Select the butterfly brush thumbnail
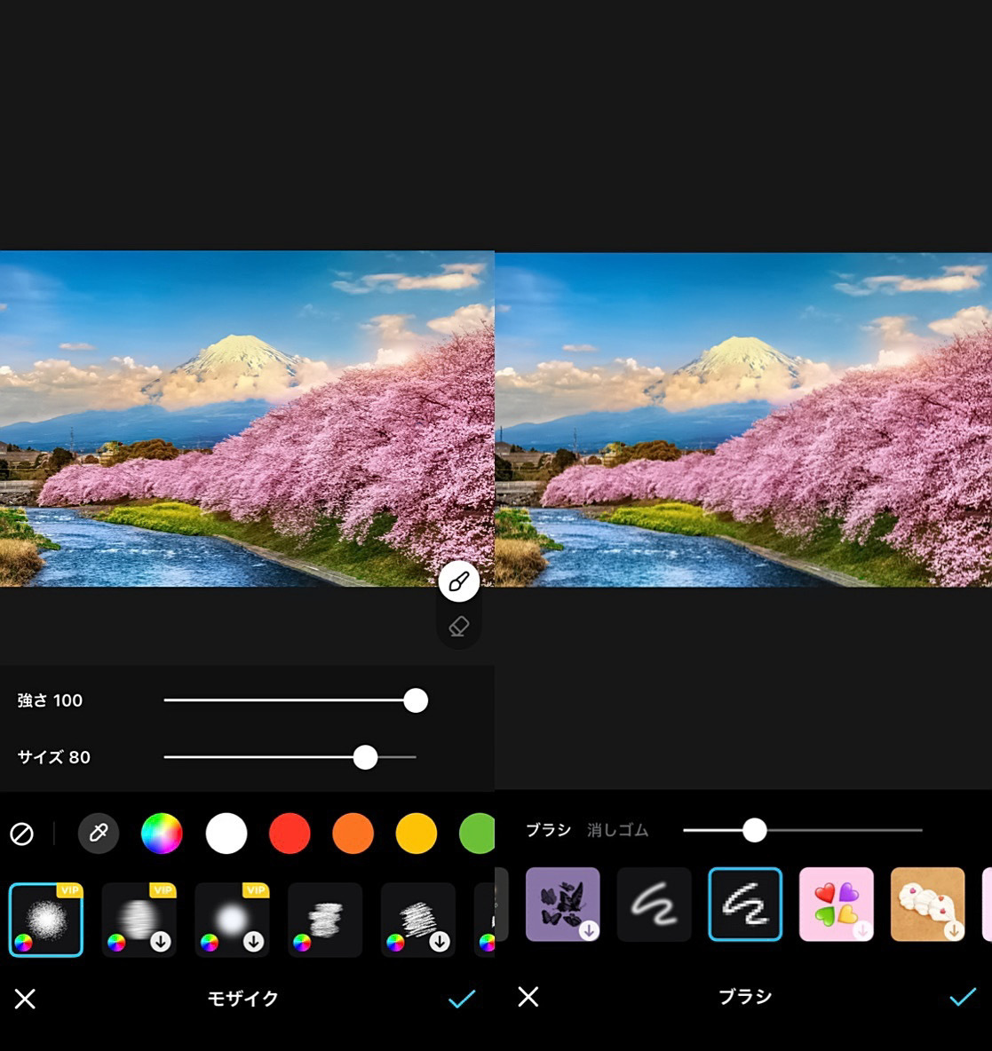992x1051 pixels. tap(563, 904)
